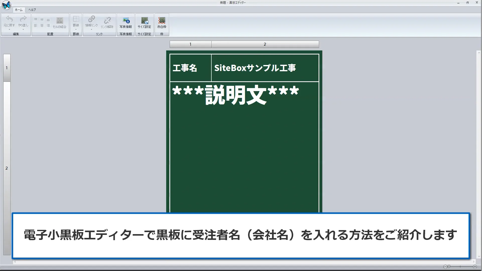Screen dimensions: 482x271
Task: Click the セルの結合 merge cells icon
Action: click(60, 20)
